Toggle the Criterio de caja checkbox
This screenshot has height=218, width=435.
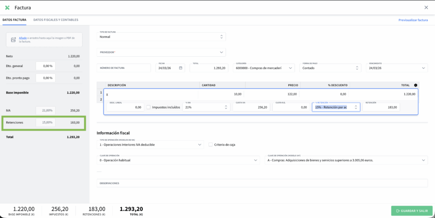(x=211, y=144)
